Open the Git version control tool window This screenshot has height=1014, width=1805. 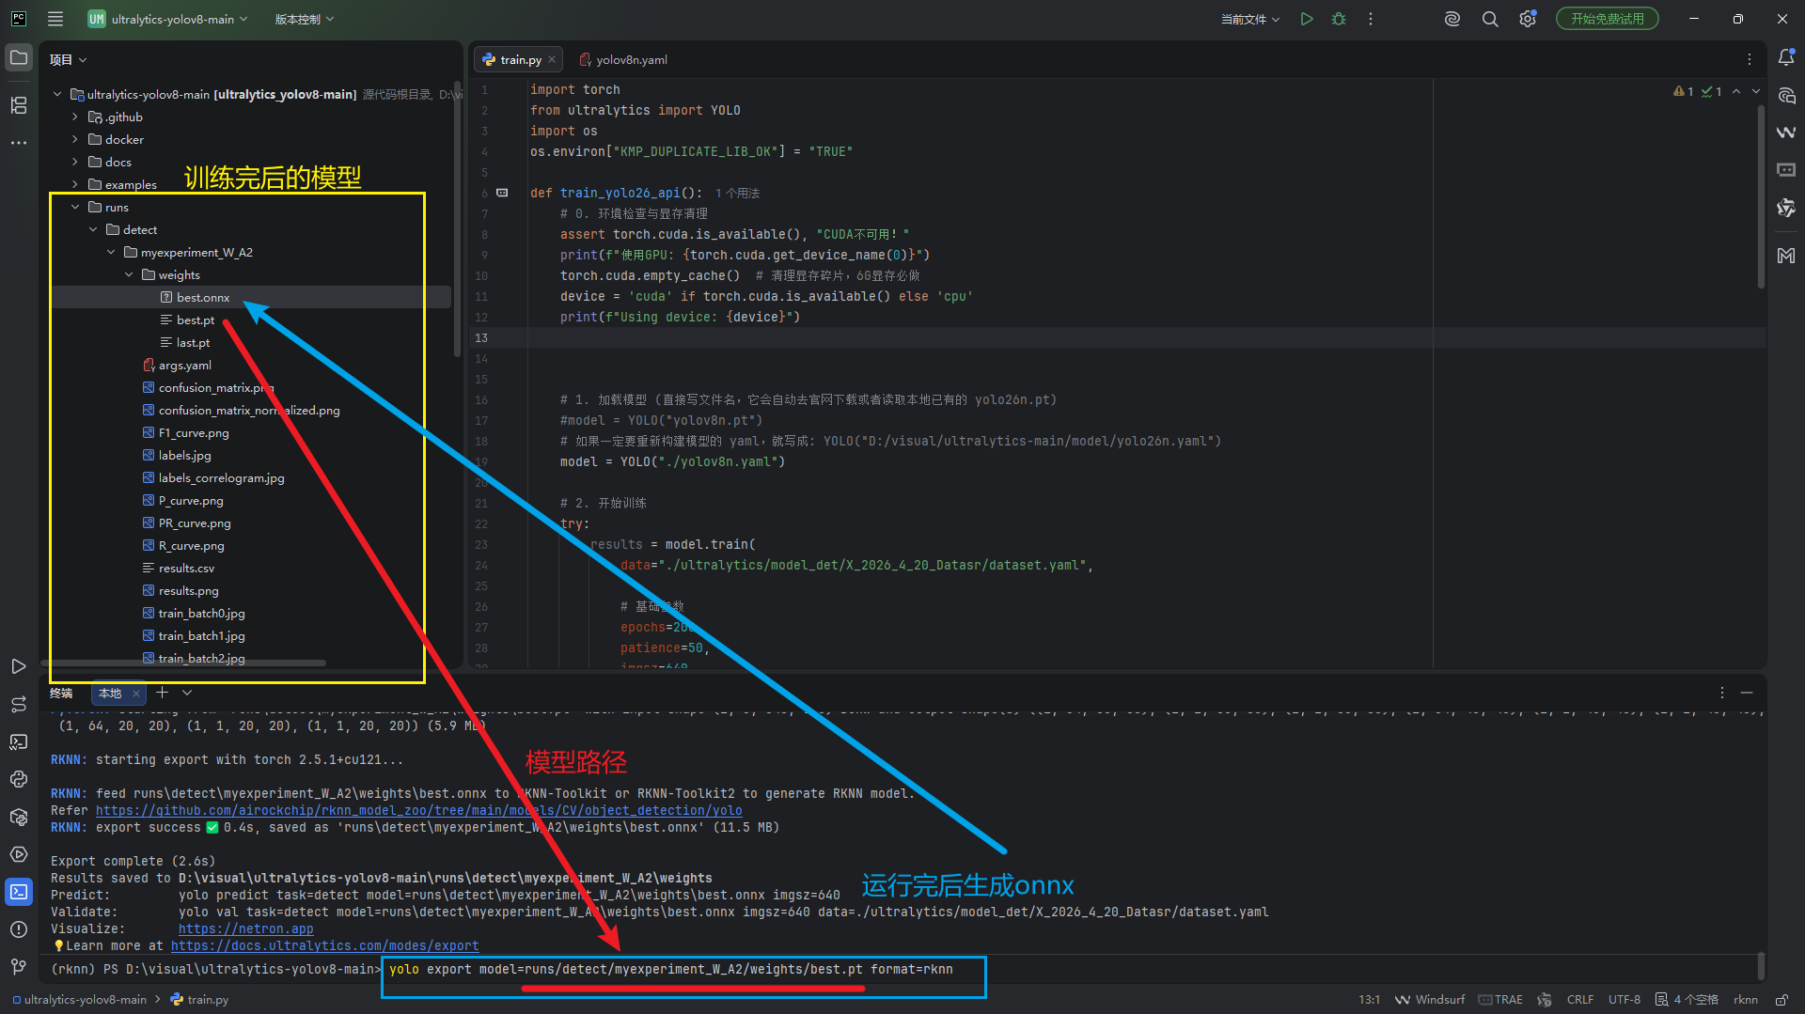coord(19,966)
